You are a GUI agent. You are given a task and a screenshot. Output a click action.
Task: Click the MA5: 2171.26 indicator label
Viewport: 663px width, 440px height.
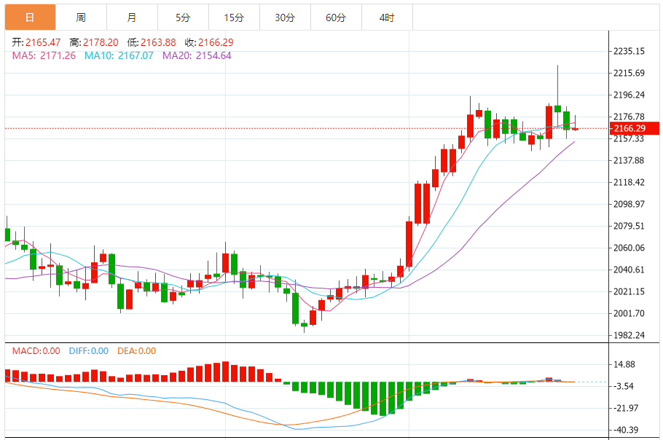tap(44, 55)
